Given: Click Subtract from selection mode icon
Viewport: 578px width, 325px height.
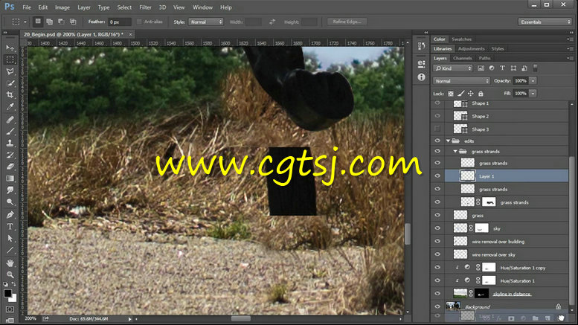Looking at the screenshot, I should click(61, 22).
